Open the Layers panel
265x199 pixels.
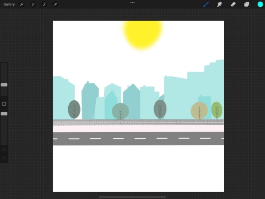(x=246, y=4)
